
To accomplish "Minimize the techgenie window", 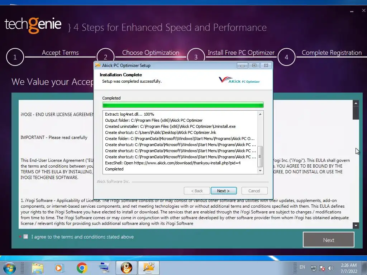I will [352, 11].
